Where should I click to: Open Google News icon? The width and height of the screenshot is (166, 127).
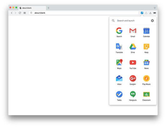tap(146, 63)
